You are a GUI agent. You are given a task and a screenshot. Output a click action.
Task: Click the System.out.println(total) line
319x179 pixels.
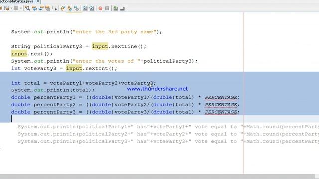53,90
